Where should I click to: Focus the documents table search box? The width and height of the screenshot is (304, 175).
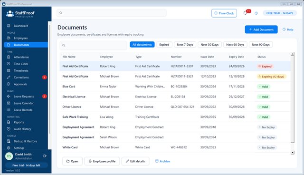[93, 45]
